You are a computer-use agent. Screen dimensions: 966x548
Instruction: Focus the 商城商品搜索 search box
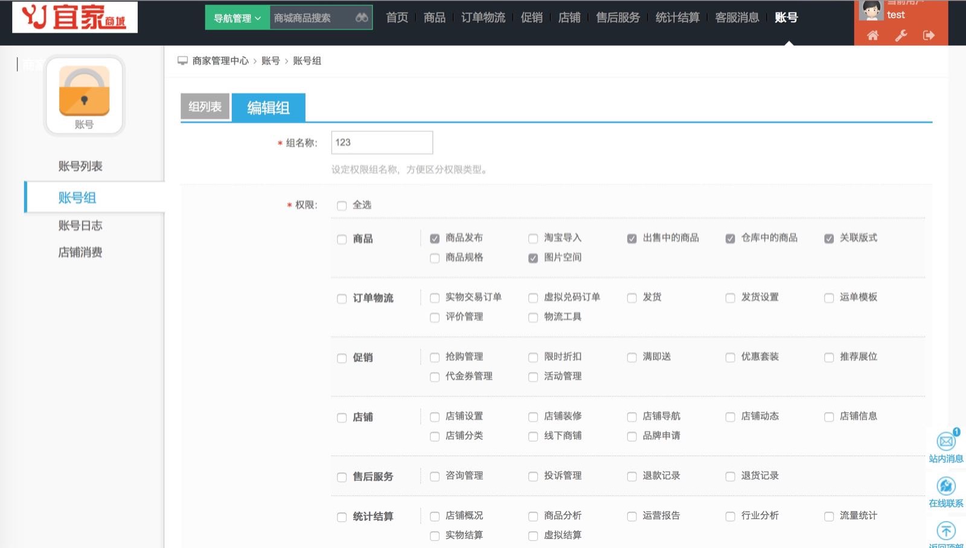point(312,18)
